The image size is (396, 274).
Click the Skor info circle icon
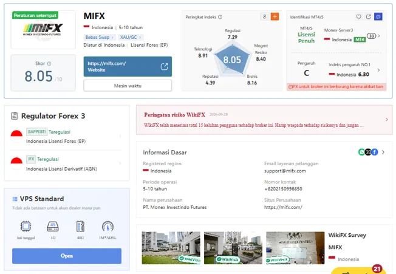tap(49, 63)
